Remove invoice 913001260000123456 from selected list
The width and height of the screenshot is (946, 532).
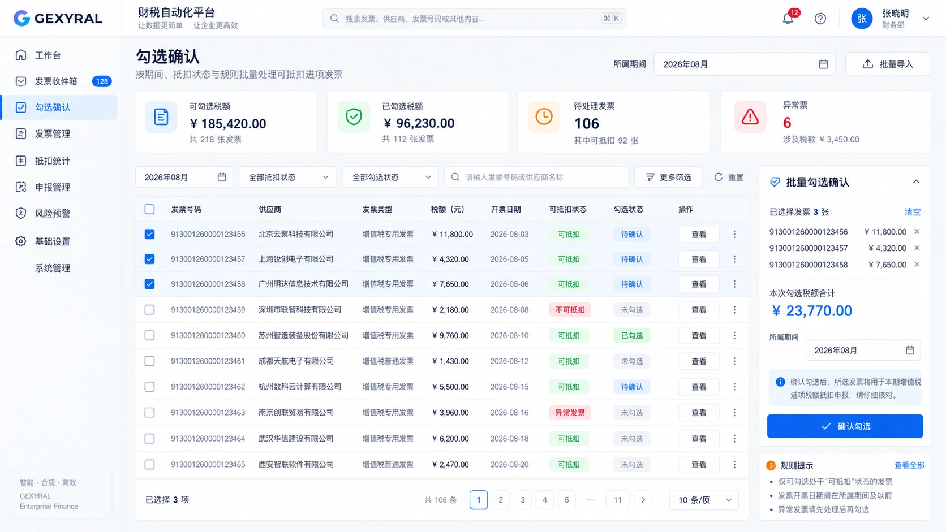pyautogui.click(x=917, y=232)
